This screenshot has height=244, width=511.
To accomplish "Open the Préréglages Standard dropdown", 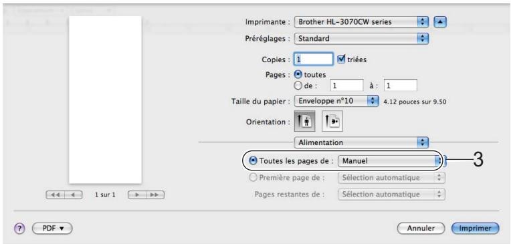I will 361,39.
